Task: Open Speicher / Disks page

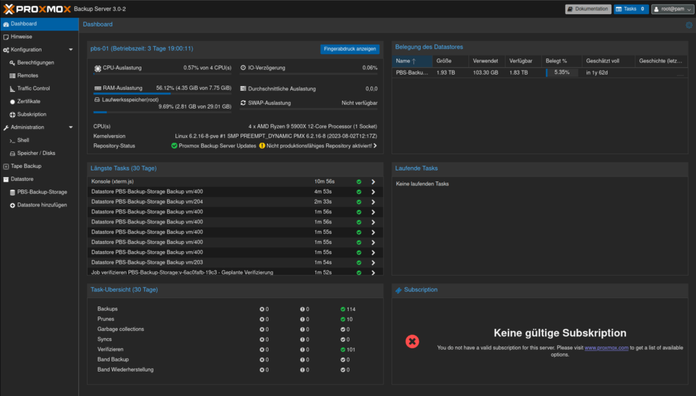Action: [x=36, y=153]
